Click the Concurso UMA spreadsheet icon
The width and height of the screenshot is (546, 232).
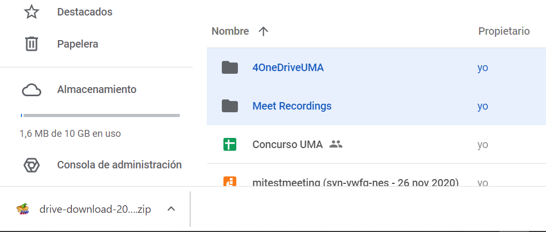(x=230, y=144)
